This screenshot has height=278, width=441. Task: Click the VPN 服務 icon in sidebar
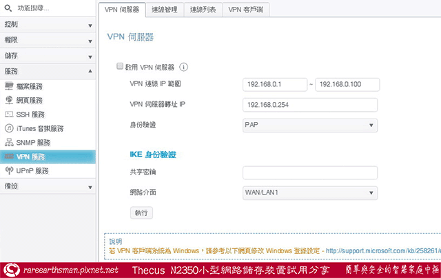pos(9,157)
